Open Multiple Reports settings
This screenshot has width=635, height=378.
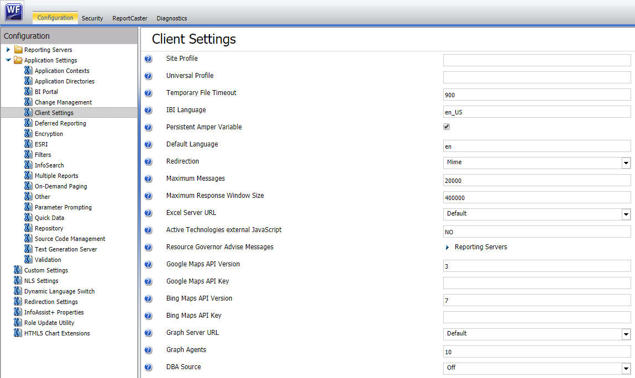click(x=56, y=176)
